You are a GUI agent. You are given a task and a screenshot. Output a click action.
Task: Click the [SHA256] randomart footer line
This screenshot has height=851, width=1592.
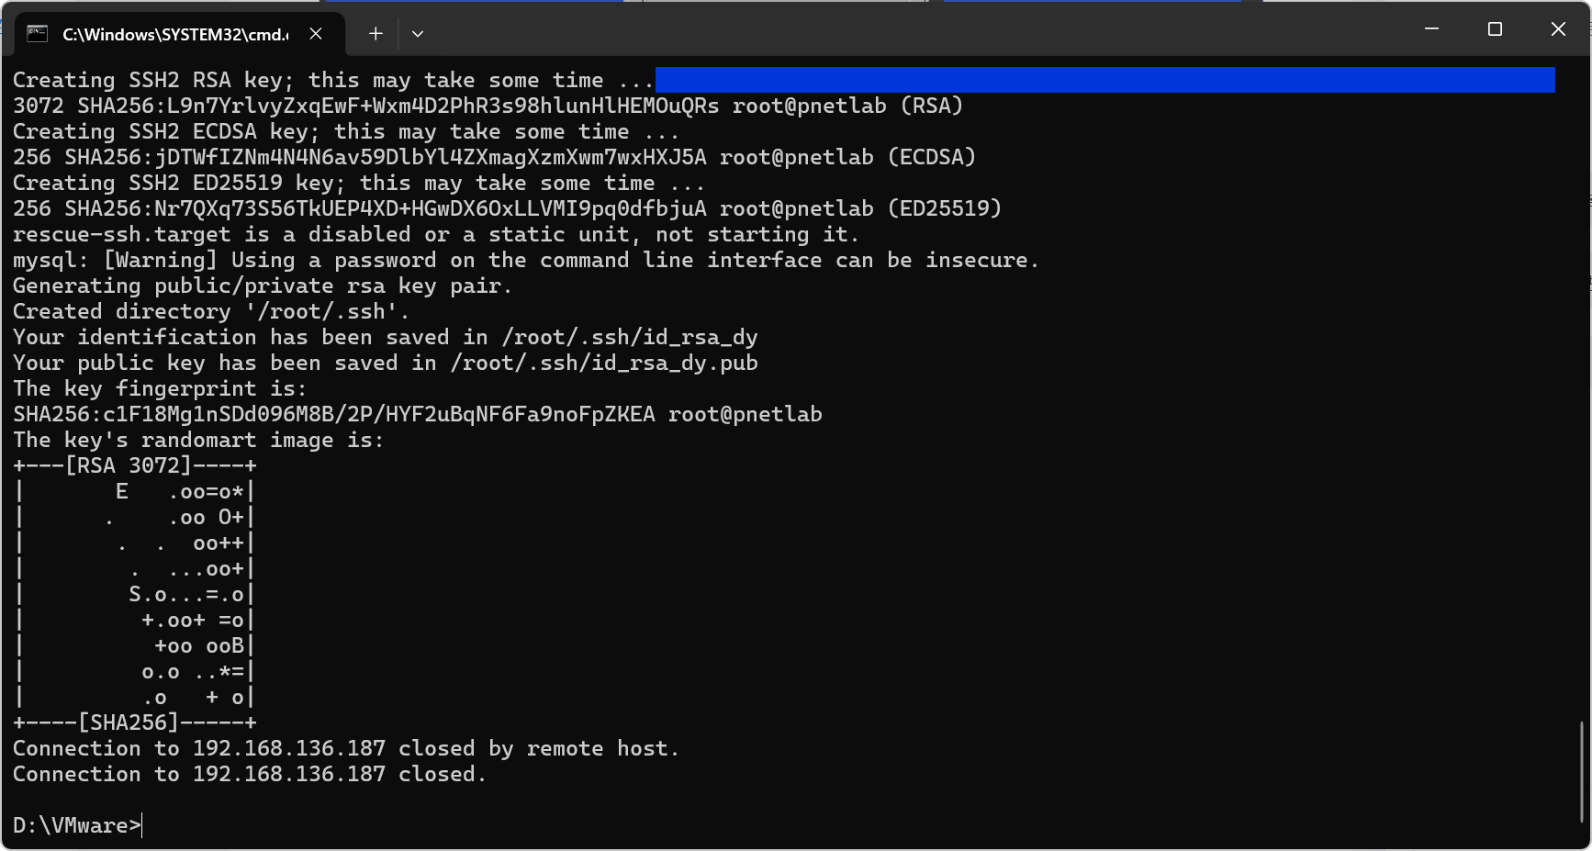coord(135,722)
